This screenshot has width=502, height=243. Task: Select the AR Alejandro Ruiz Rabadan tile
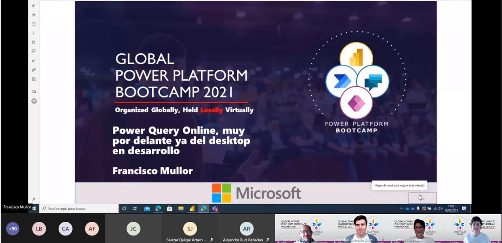pos(246,228)
